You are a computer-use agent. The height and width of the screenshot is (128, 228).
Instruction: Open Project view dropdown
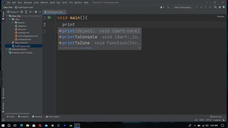pos(13,12)
